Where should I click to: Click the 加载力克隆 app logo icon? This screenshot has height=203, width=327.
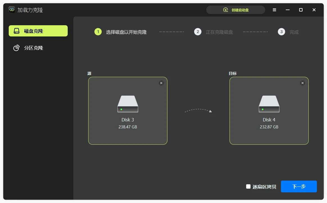(12, 10)
